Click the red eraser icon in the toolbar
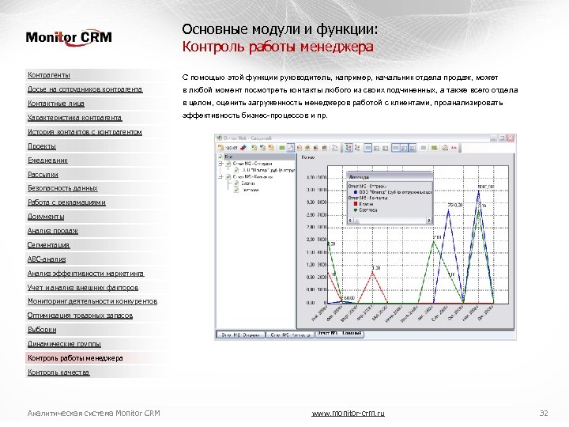Image resolution: width=569 pixels, height=427 pixels. pyautogui.click(x=243, y=148)
